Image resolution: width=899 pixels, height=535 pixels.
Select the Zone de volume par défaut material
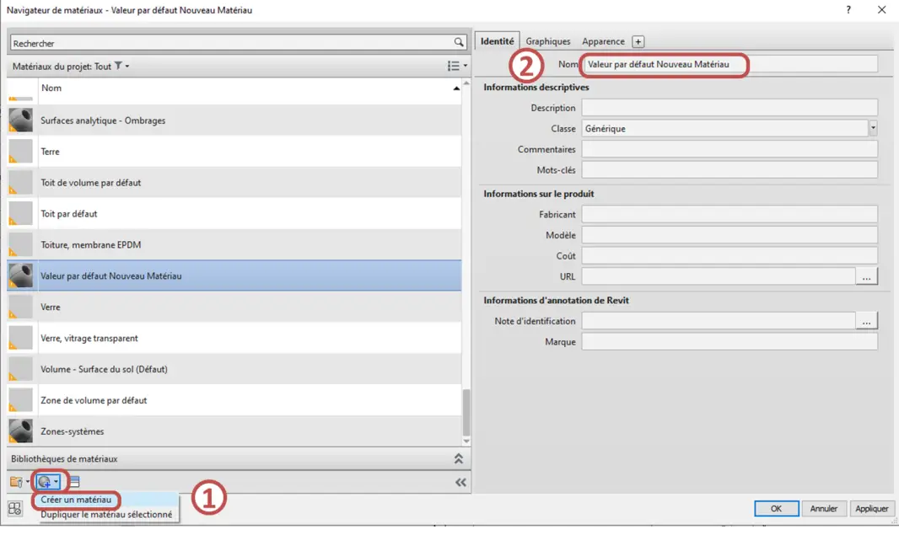pyautogui.click(x=234, y=400)
